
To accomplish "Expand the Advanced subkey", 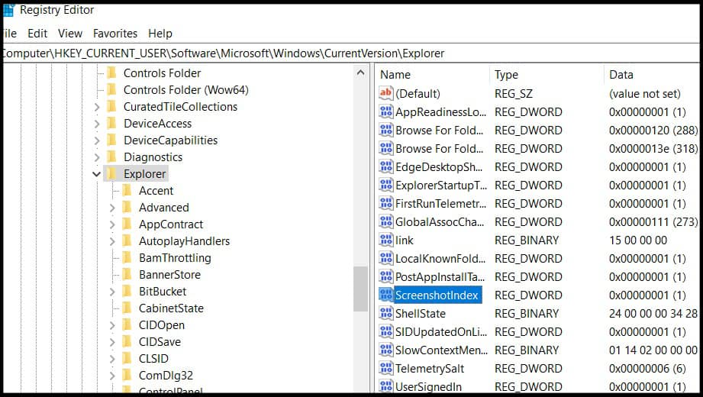I will 112,208.
